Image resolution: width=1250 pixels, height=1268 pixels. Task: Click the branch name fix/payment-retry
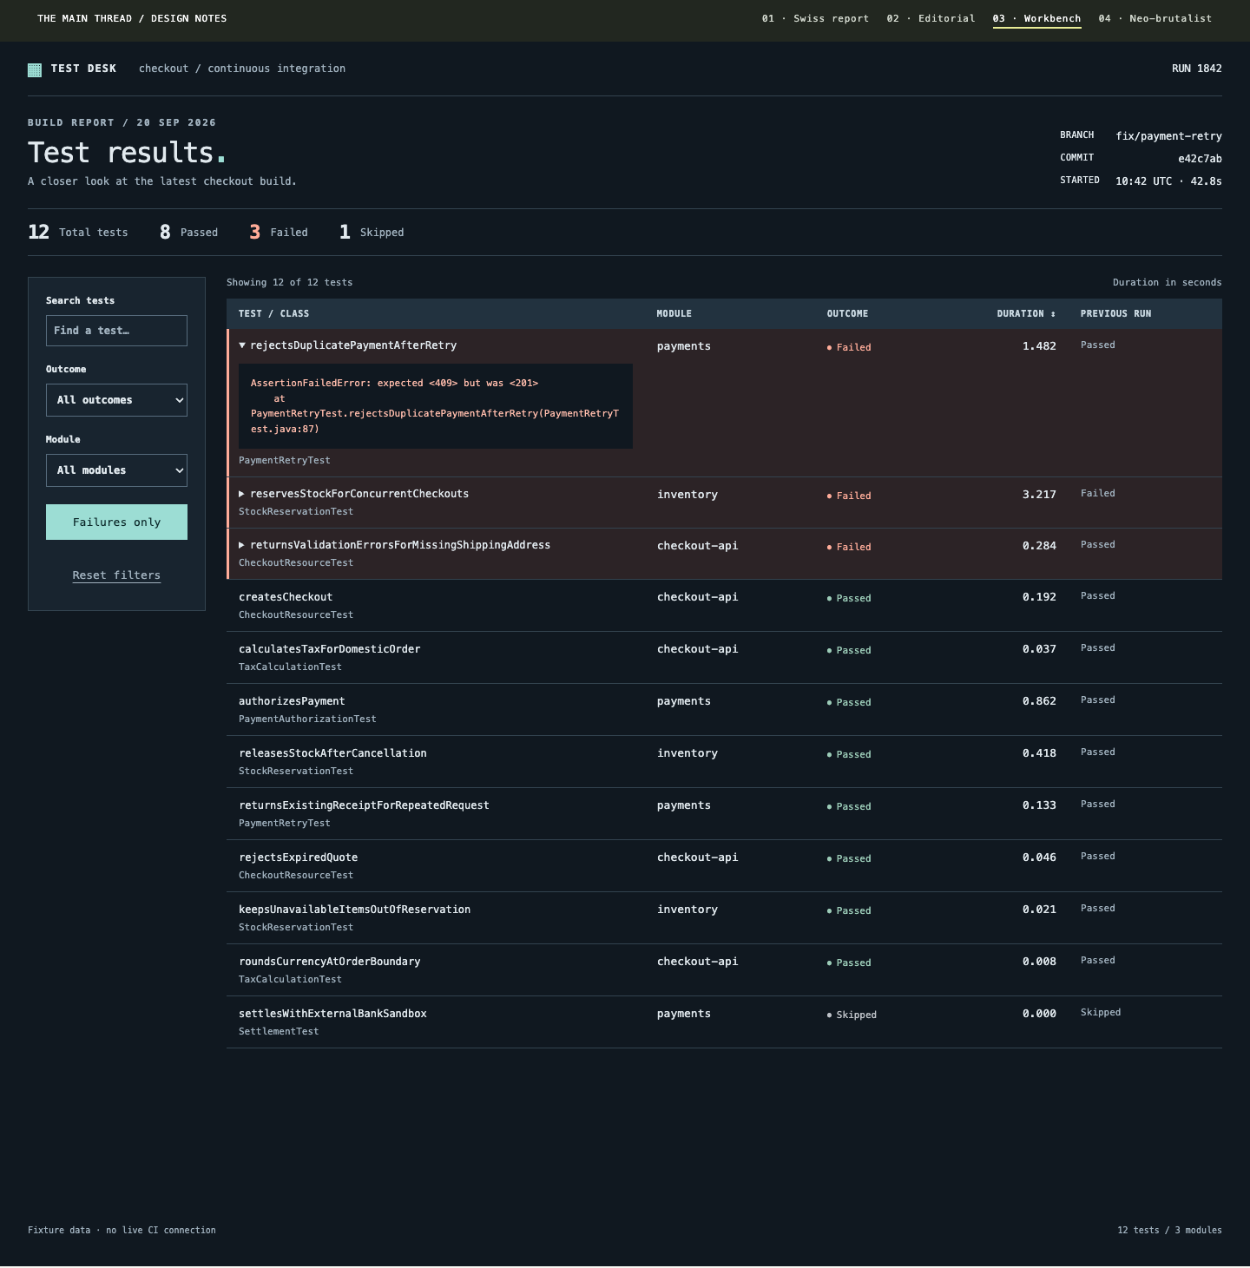1168,136
